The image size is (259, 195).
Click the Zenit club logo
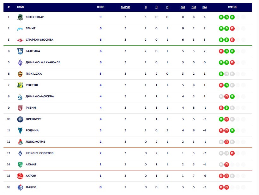coord(20,28)
